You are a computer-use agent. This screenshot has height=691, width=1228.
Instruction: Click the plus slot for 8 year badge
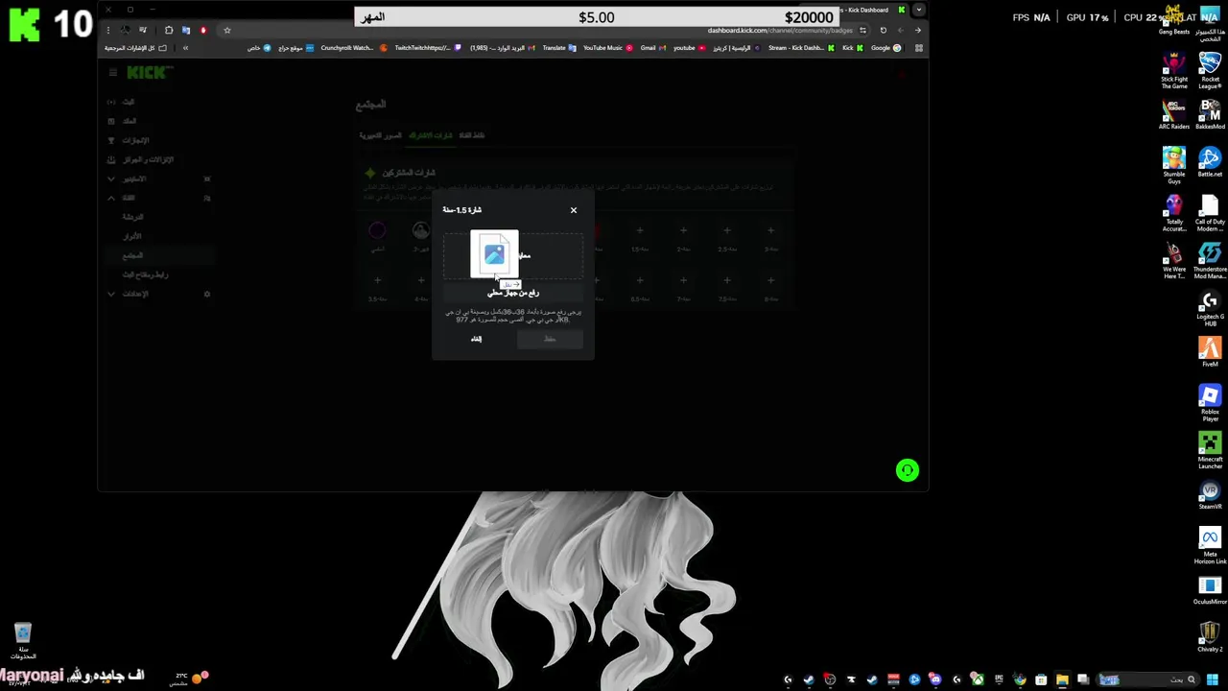tap(770, 280)
